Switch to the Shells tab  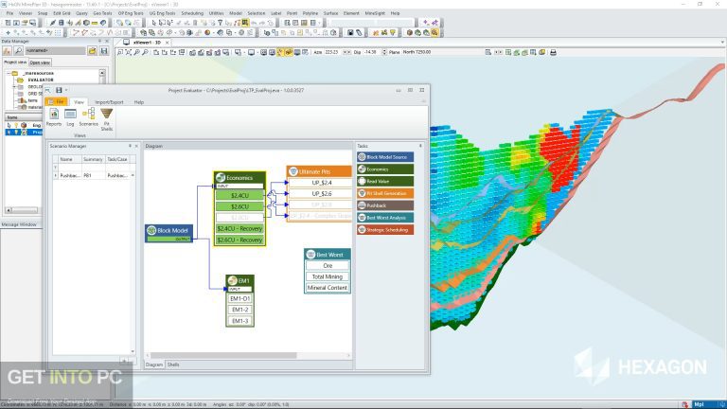tap(173, 364)
